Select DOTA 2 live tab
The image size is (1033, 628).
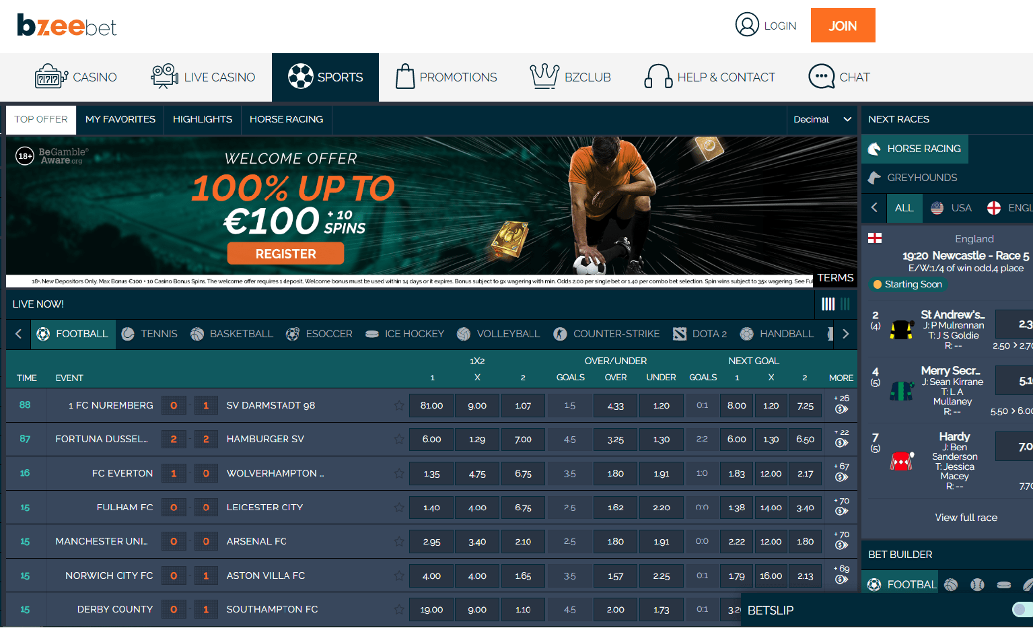click(700, 334)
